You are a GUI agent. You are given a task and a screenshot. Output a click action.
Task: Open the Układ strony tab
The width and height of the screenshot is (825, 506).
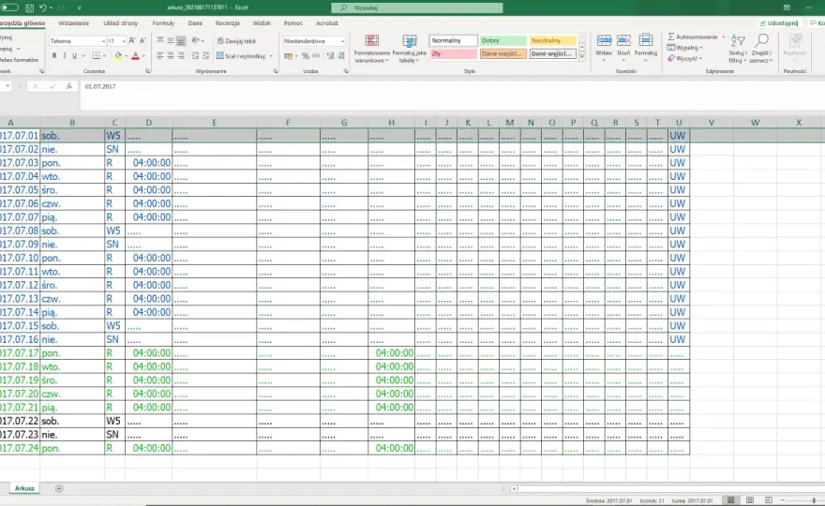point(121,23)
